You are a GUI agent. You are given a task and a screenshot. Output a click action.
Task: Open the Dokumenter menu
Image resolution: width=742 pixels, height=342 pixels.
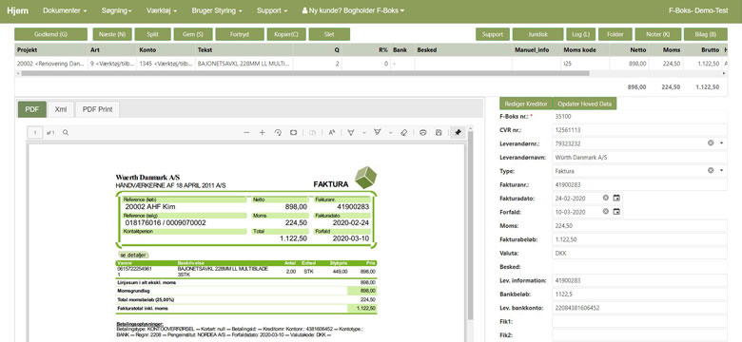pyautogui.click(x=65, y=10)
